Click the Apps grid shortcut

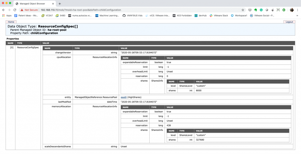[6, 15]
